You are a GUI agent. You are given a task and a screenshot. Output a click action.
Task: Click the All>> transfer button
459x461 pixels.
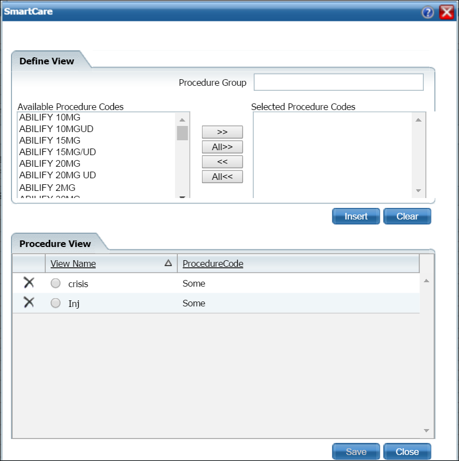[x=222, y=147]
